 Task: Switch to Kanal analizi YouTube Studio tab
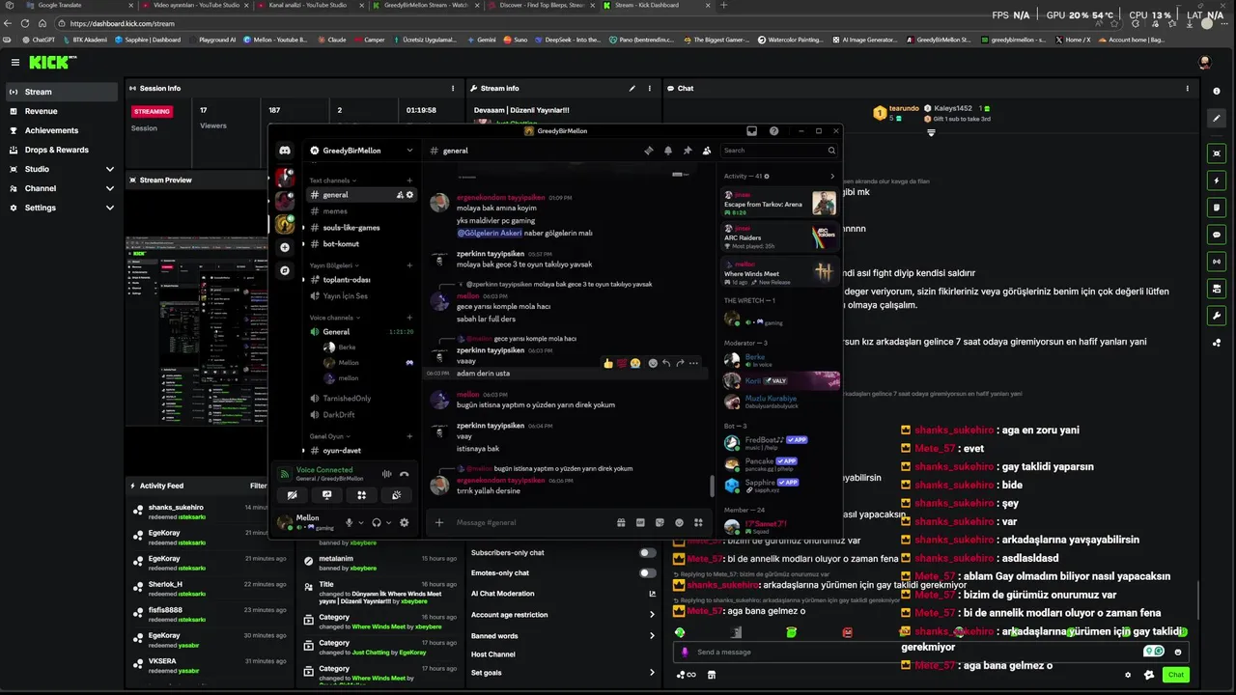click(310, 5)
